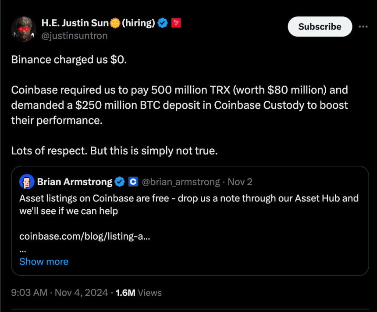Click the Coinbase affiliation badge icon
This screenshot has width=377, height=312.
coord(133,182)
